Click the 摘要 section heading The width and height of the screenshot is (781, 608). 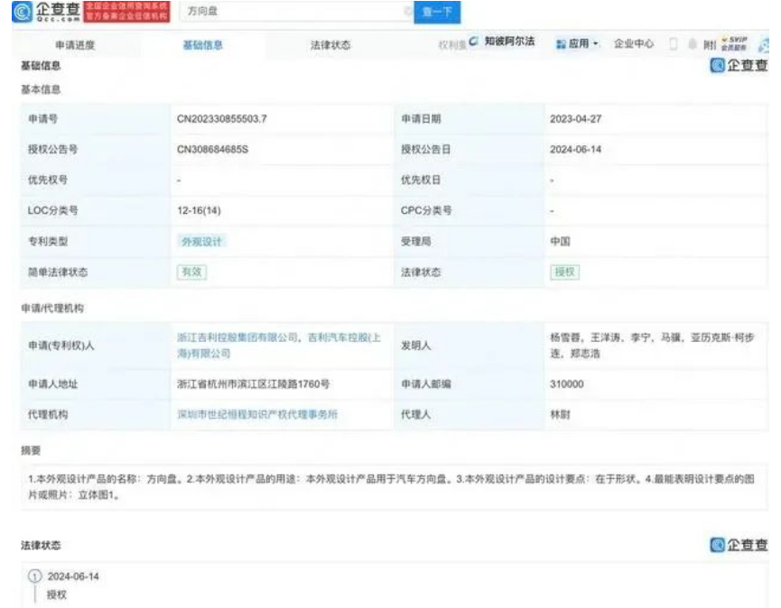(31, 451)
